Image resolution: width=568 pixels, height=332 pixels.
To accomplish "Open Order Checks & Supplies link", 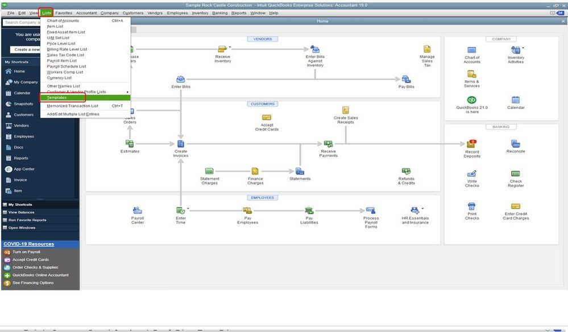I will (x=35, y=267).
